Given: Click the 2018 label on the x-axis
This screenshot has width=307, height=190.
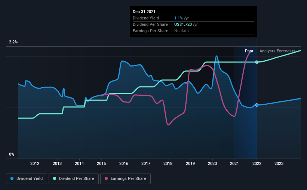Looking at the screenshot, I should [x=168, y=163].
